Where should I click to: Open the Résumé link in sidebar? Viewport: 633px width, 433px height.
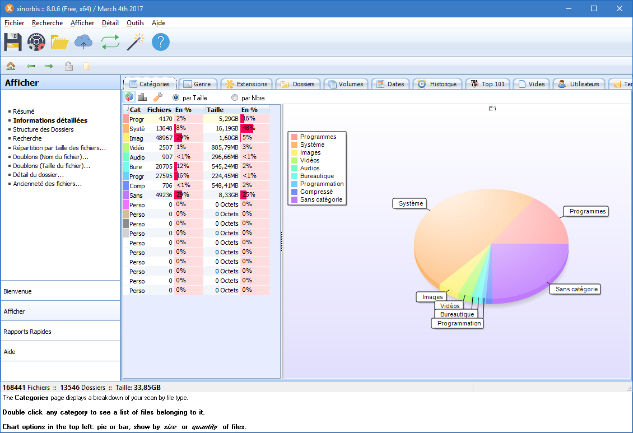[x=24, y=111]
